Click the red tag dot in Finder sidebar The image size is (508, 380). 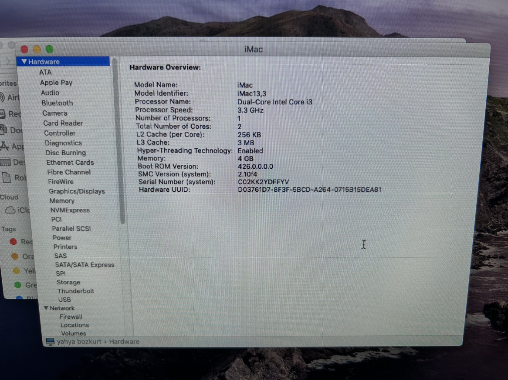[x=13, y=241]
